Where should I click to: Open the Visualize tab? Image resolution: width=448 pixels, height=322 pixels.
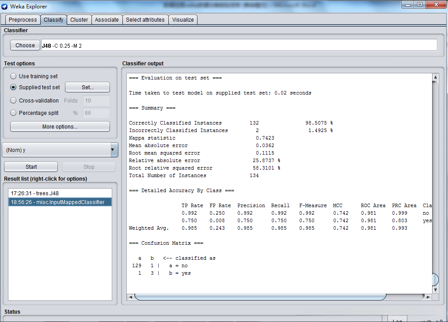183,20
